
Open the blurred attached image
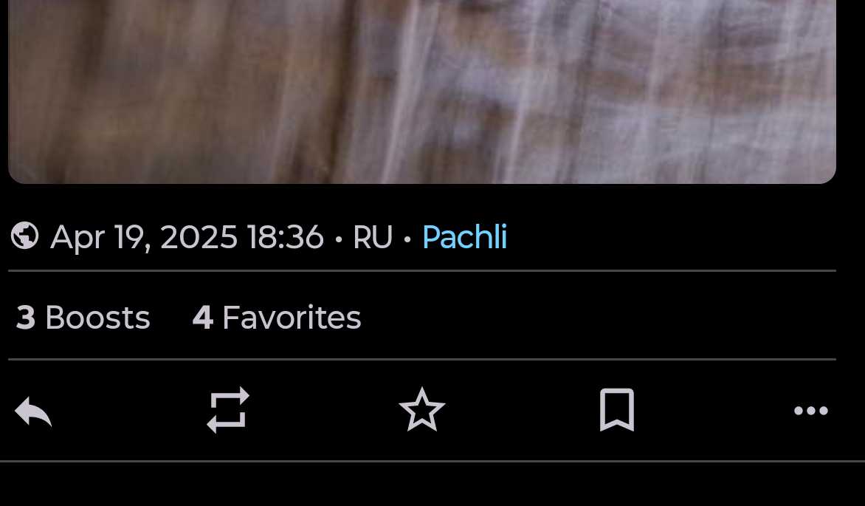(422, 91)
